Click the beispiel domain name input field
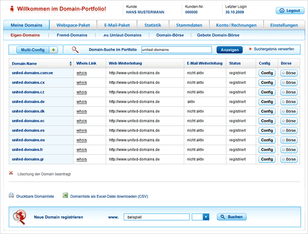 pos(157,217)
